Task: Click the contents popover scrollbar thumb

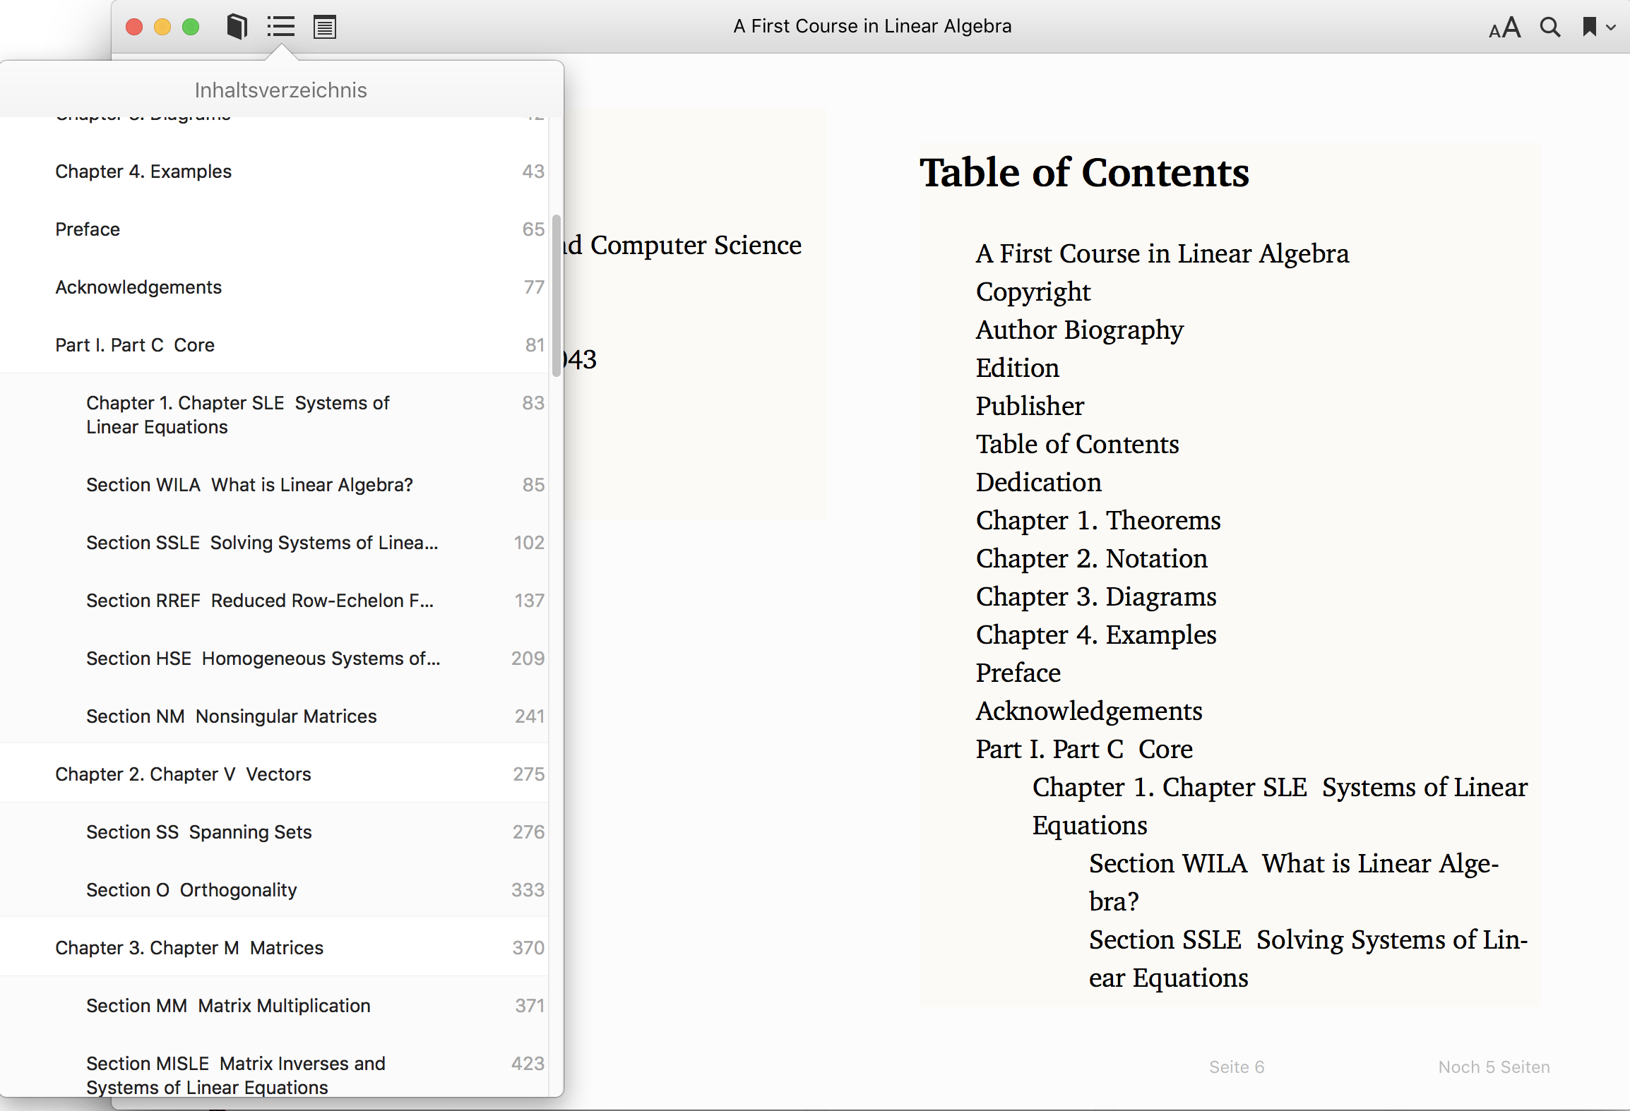Action: point(556,295)
